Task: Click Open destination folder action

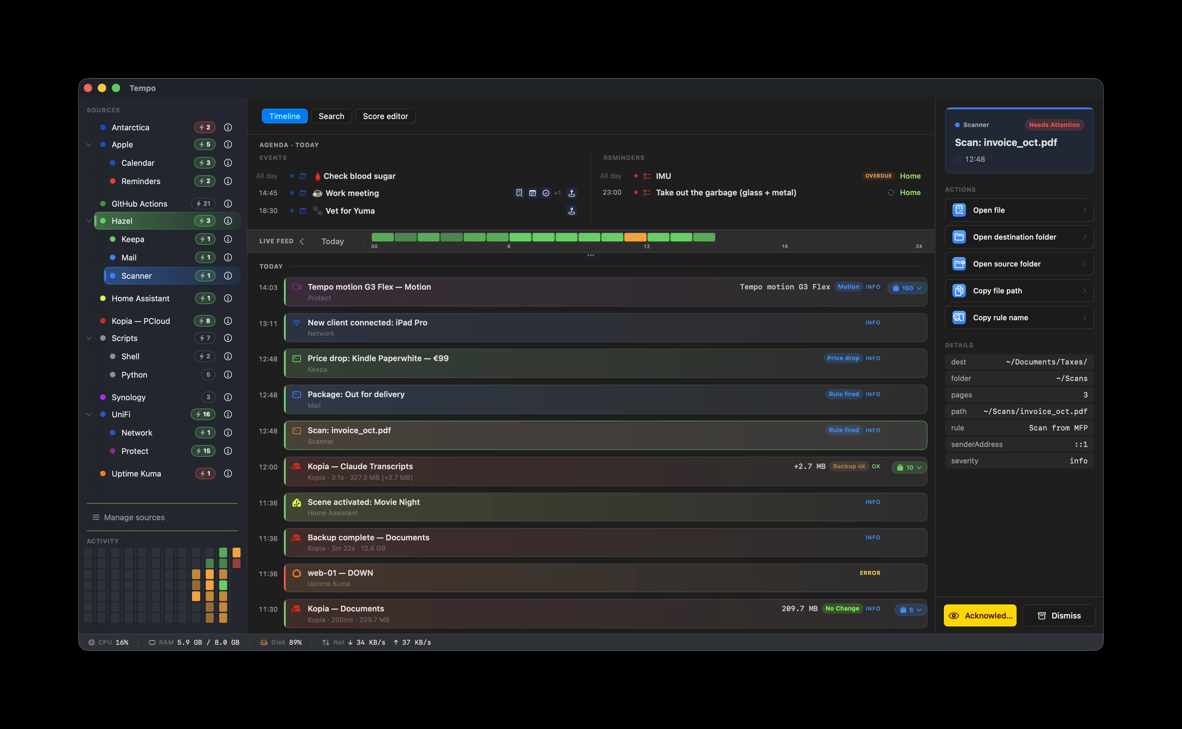Action: point(1019,237)
